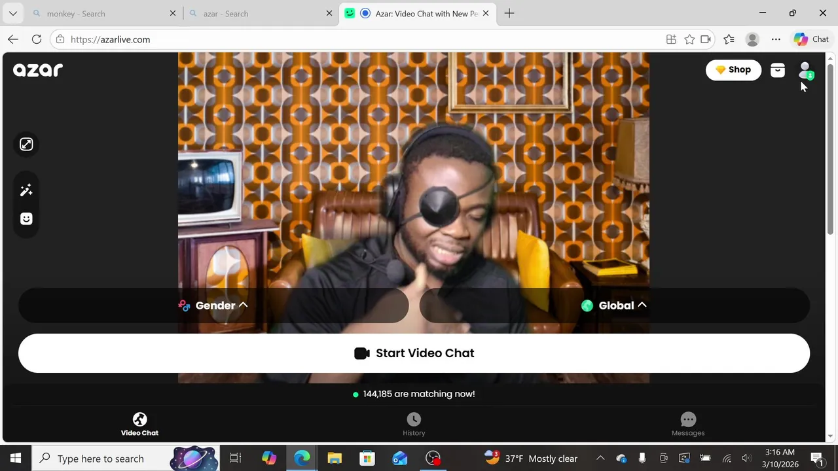Open Outlook from the taskbar
Screen dimensions: 838x471
click(x=400, y=458)
